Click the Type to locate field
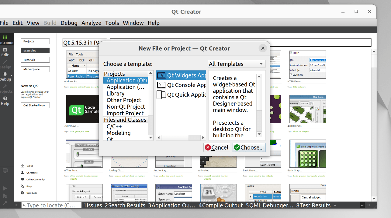The height and width of the screenshot is (218, 391). (x=52, y=205)
